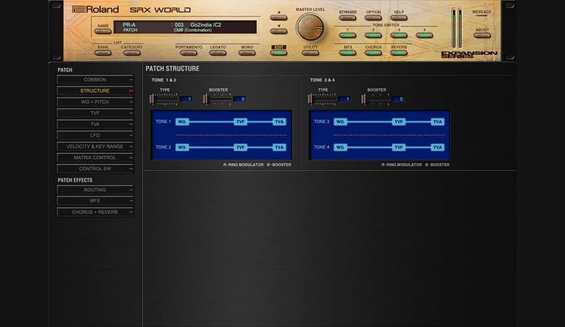
Task: Open the CATEGORY list
Action: coord(132,53)
